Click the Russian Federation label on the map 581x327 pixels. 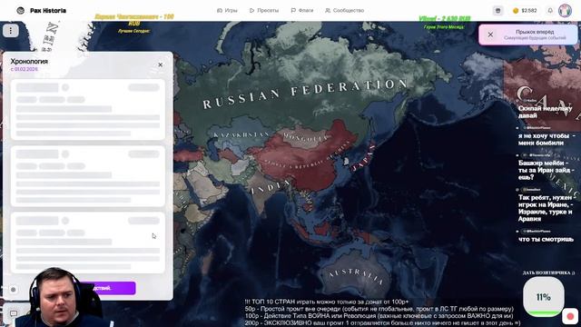[305, 93]
